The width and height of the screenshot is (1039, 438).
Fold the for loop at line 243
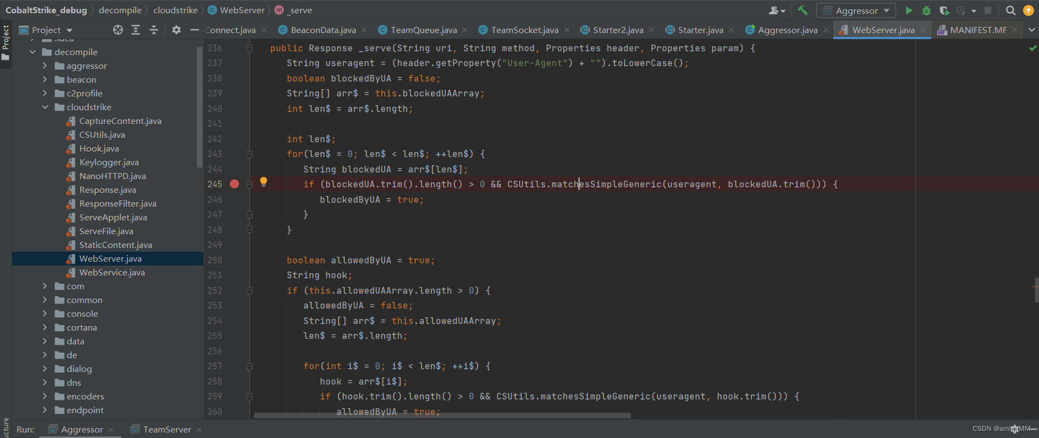tap(249, 154)
